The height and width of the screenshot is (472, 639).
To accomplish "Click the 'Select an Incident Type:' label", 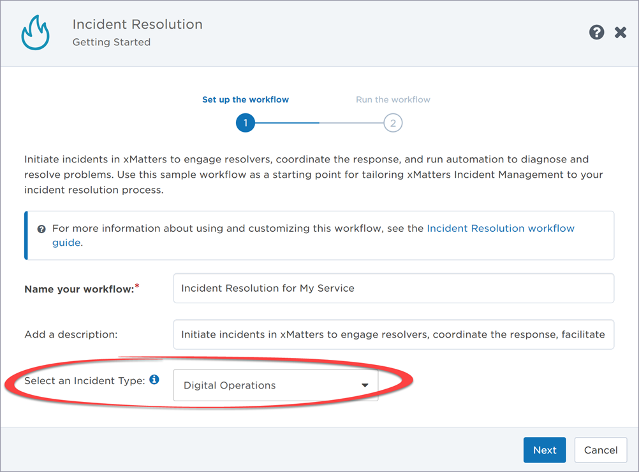I will coord(84,381).
